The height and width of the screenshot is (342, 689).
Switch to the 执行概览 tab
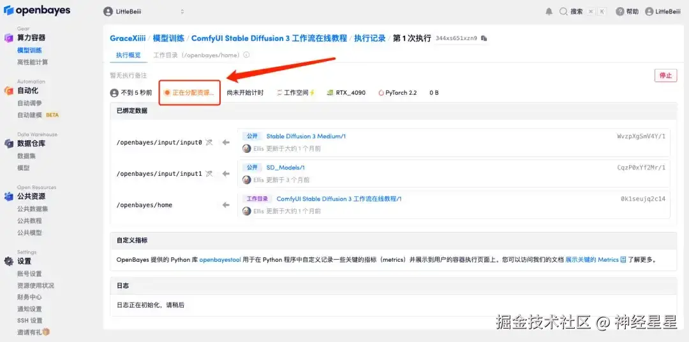pyautogui.click(x=128, y=55)
